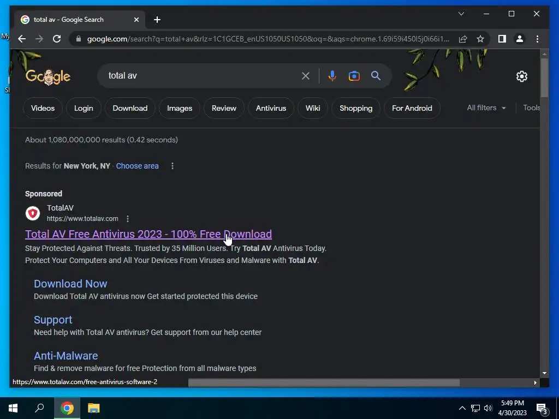Open the tab search chevron
The height and width of the screenshot is (419, 559).
point(461,14)
